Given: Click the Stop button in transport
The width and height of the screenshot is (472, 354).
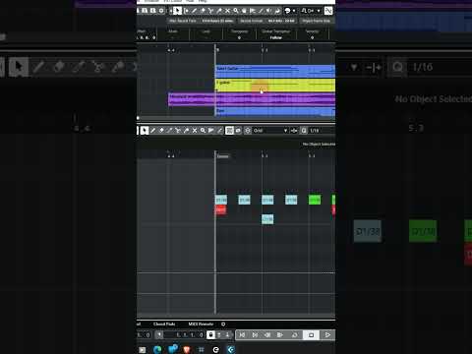Looking at the screenshot, I should 311,335.
